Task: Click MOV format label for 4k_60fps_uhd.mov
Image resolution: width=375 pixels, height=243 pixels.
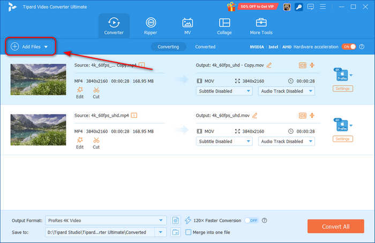Action: [x=209, y=131]
